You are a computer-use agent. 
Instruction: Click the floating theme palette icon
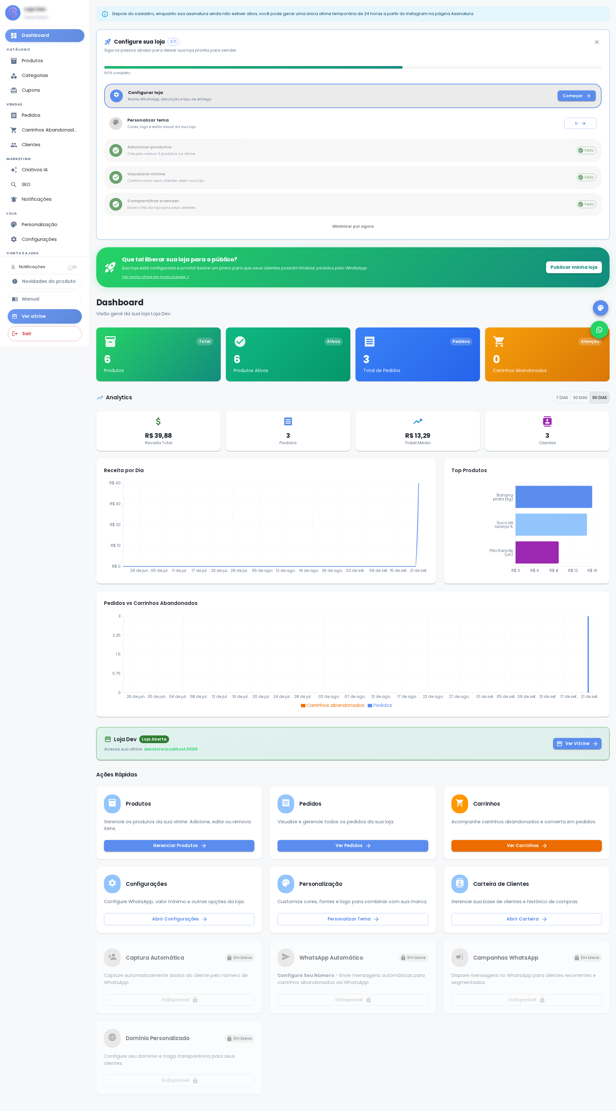pyautogui.click(x=600, y=308)
